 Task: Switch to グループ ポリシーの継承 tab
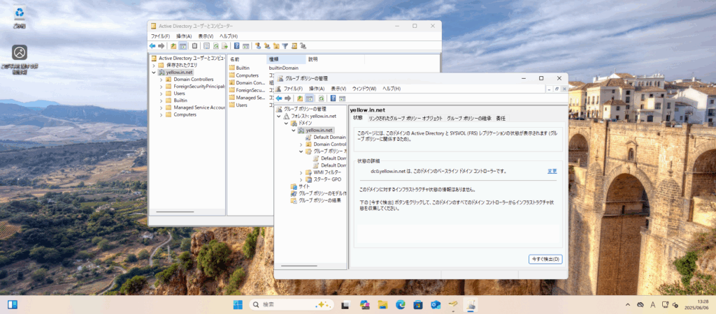[x=469, y=119]
